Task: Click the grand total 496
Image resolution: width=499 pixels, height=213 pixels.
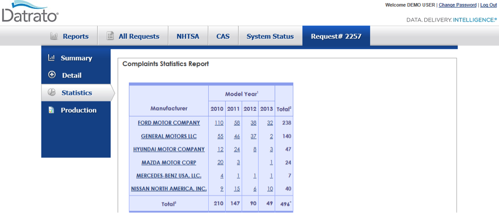Action: click(287, 204)
